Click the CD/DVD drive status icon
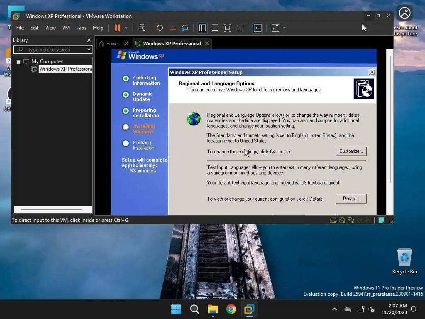The width and height of the screenshot is (425, 319). point(342,220)
